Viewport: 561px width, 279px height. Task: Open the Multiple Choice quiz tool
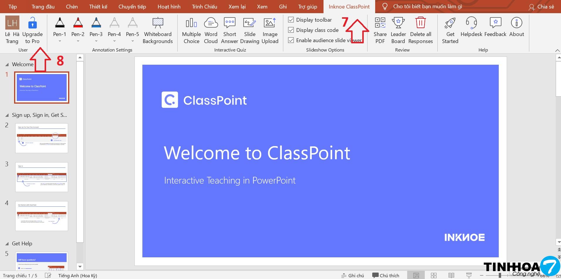191,30
